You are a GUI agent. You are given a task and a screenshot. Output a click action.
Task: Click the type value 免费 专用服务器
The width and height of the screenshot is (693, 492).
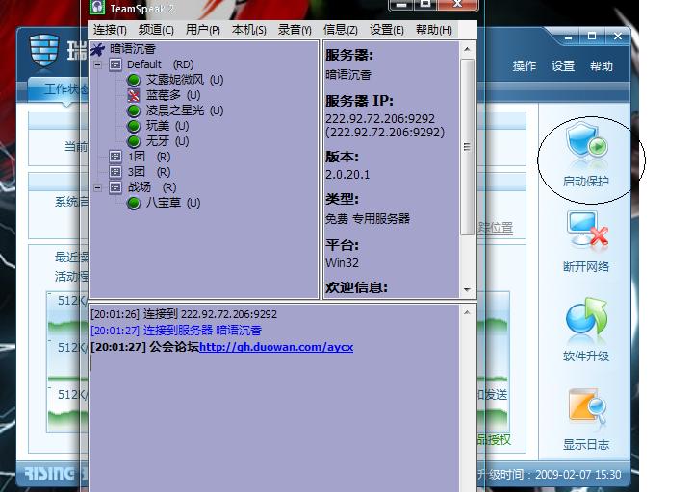tap(368, 219)
